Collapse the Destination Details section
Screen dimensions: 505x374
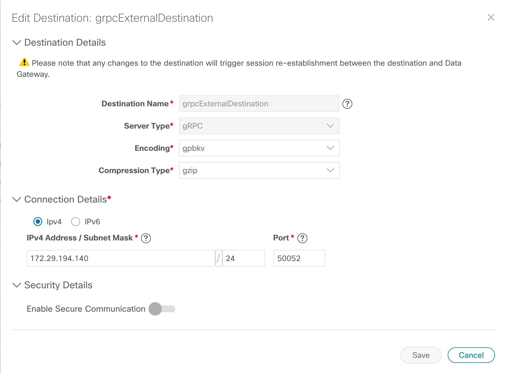pyautogui.click(x=17, y=43)
